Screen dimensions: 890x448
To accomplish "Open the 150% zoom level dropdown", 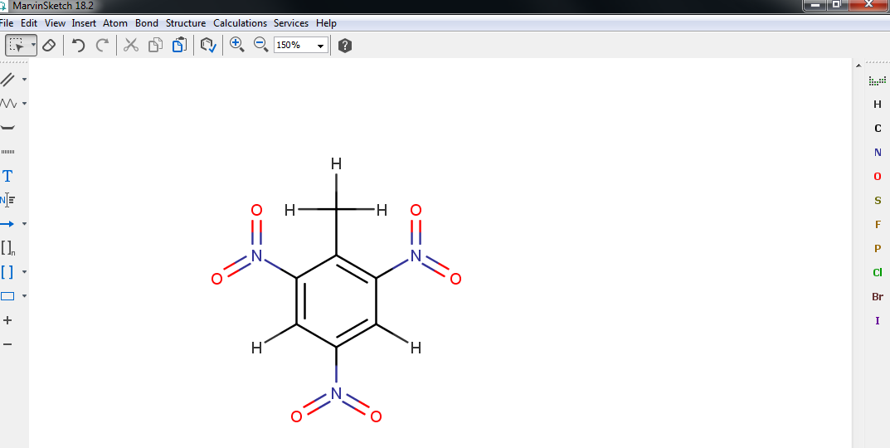I will click(321, 46).
